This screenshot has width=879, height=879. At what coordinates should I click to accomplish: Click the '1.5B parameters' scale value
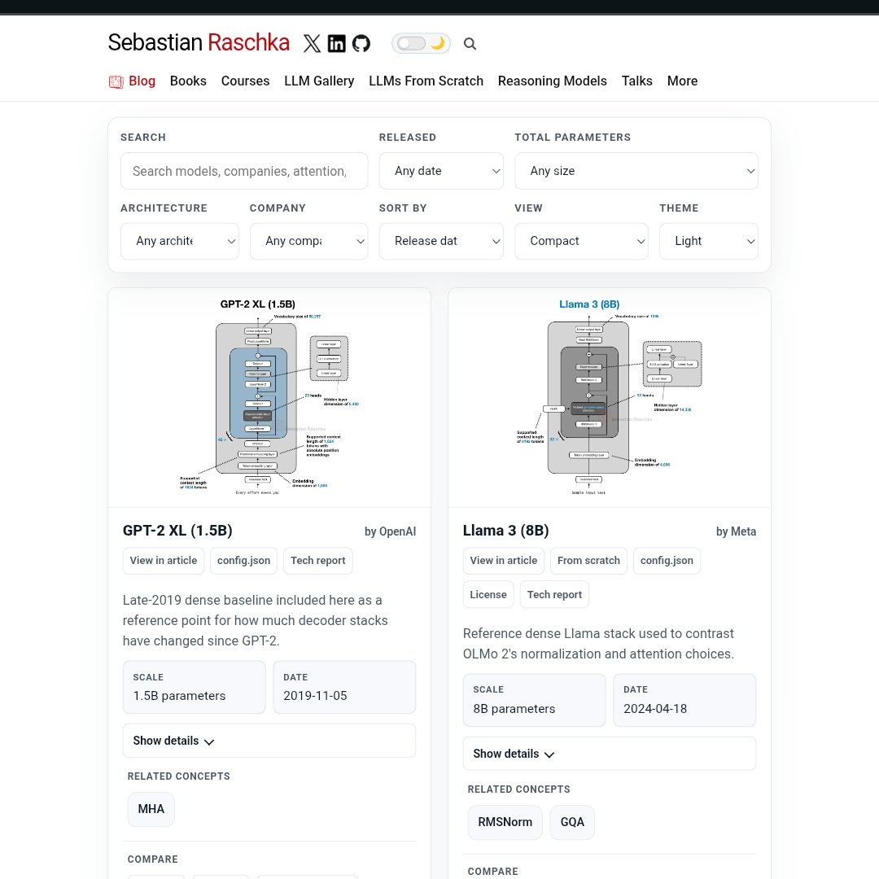tap(179, 696)
